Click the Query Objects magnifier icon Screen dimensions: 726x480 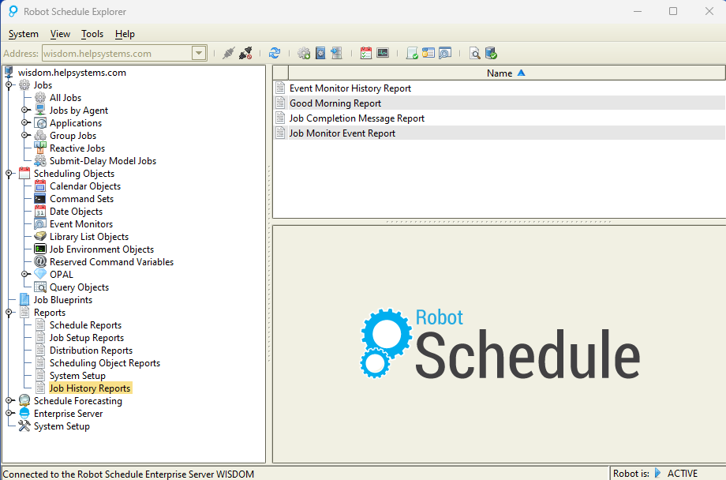40,287
